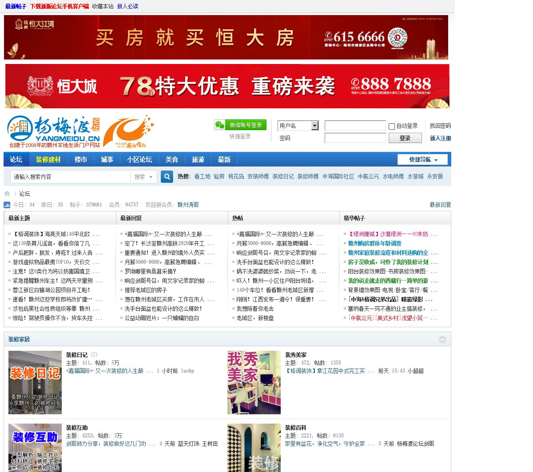
Task: Open the 恒大江湾 banner advertisement
Action: [x=226, y=37]
